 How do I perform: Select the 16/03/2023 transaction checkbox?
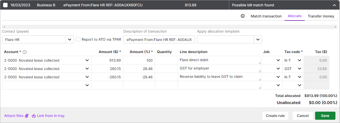5,5
